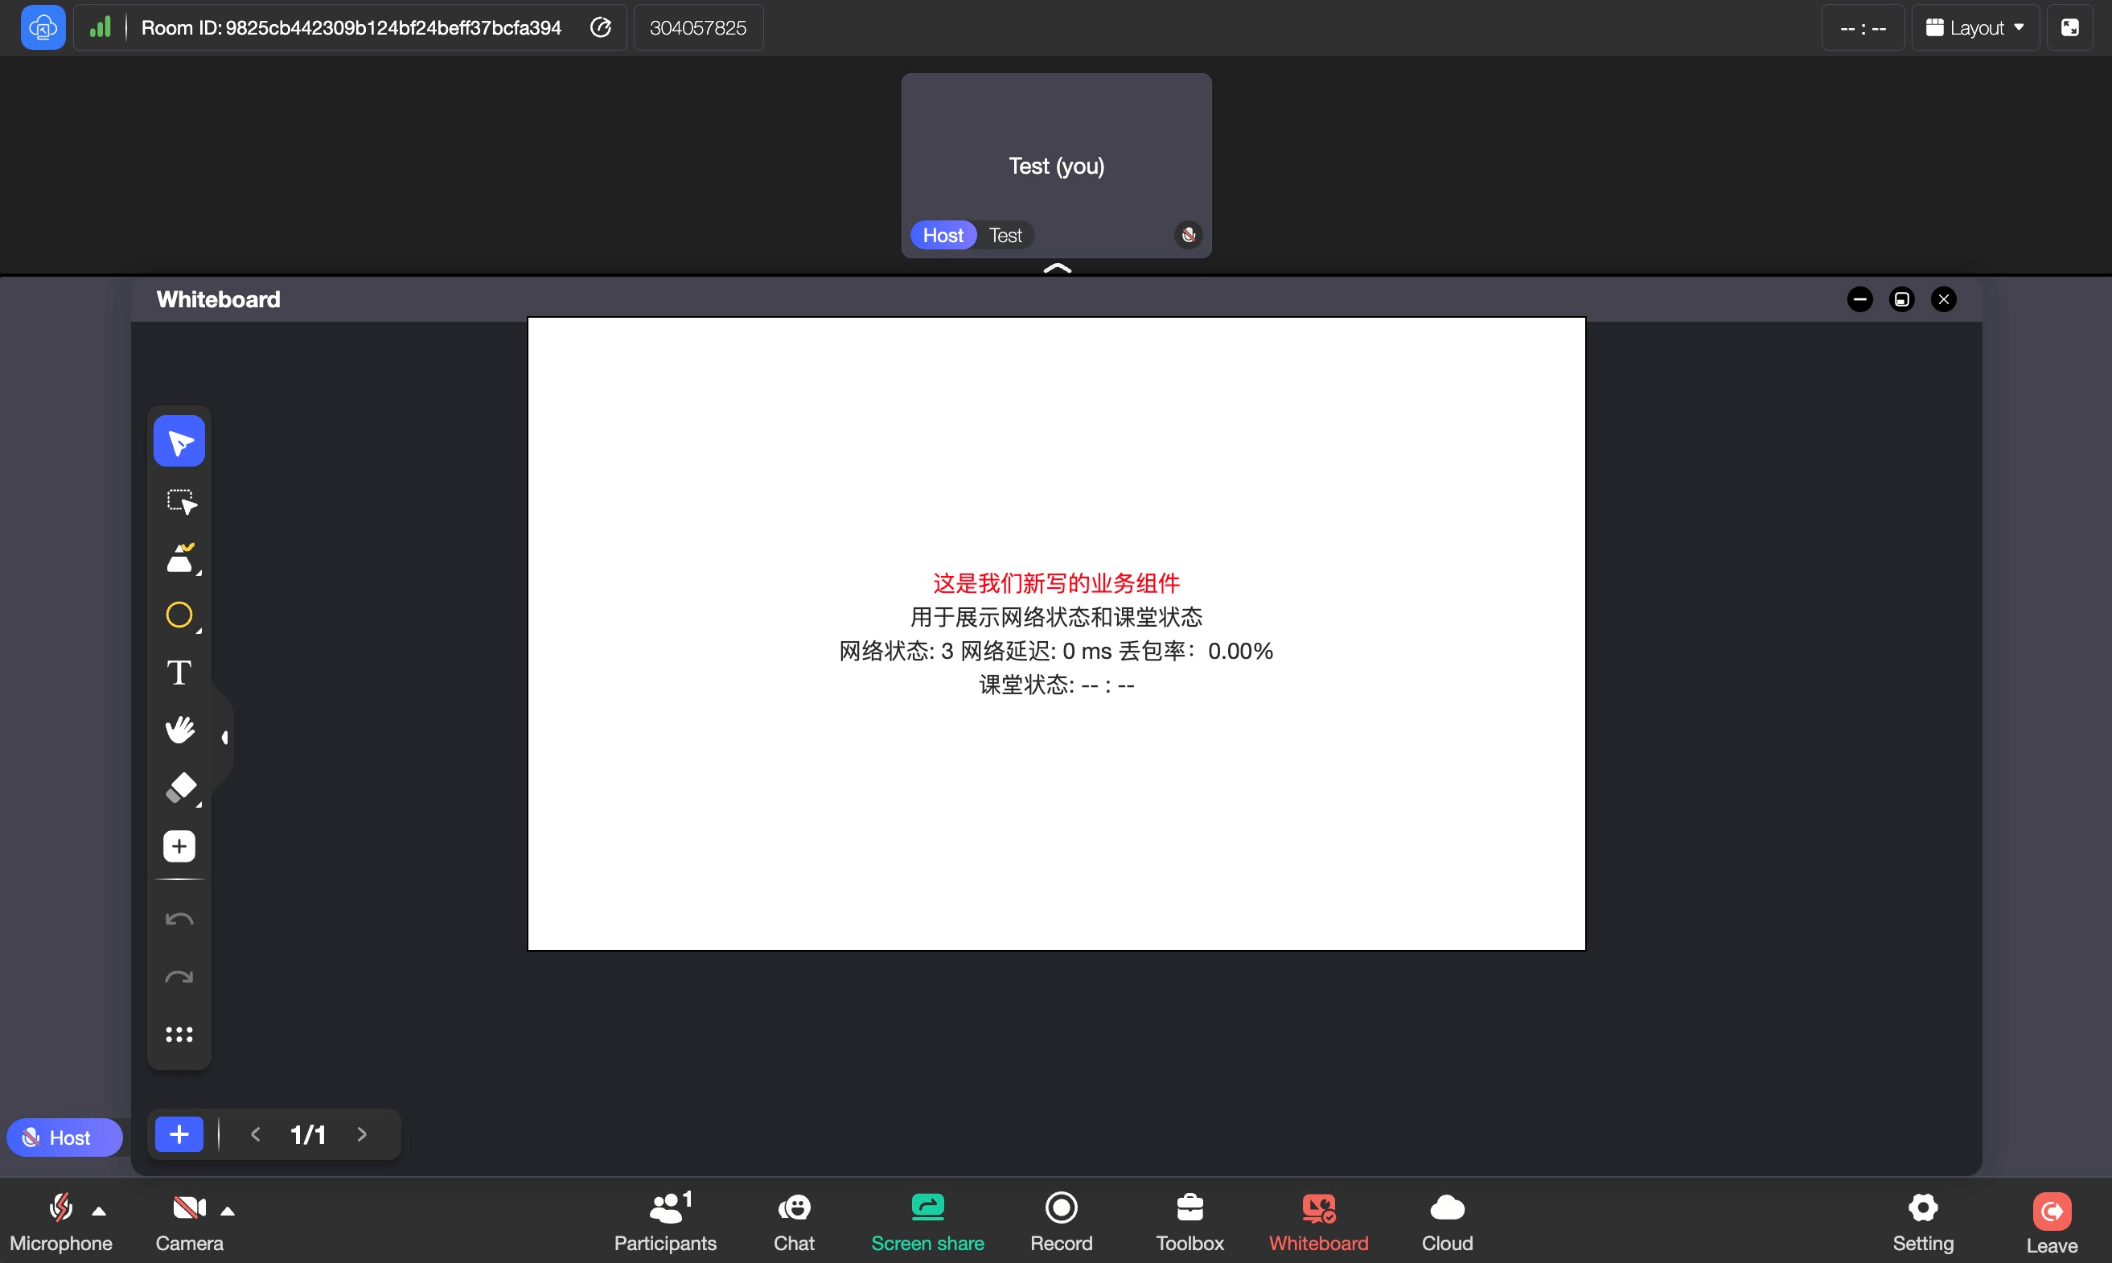Viewport: 2112px width, 1263px height.
Task: Redo the whiteboard action
Action: pyautogui.click(x=179, y=977)
